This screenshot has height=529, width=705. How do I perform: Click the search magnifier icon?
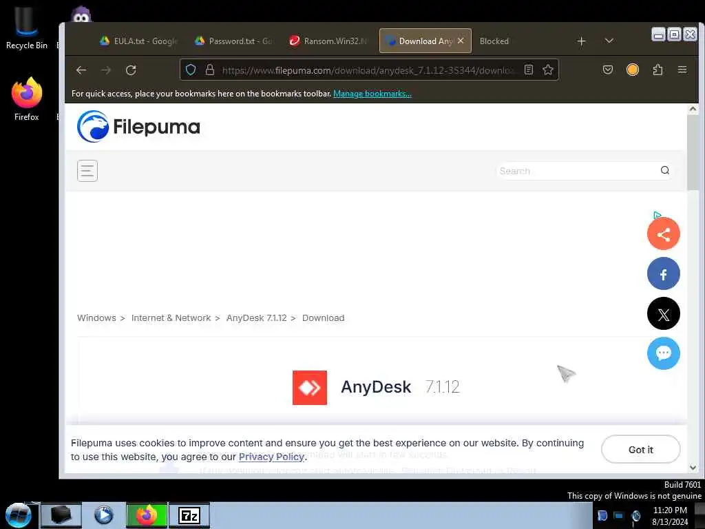tap(665, 171)
